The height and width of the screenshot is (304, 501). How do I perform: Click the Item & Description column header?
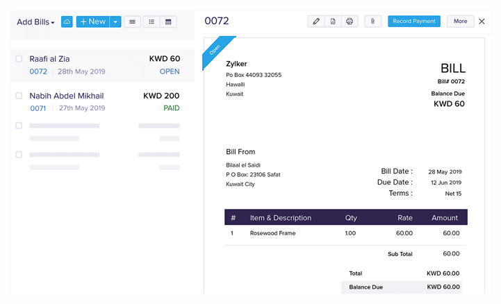281,218
